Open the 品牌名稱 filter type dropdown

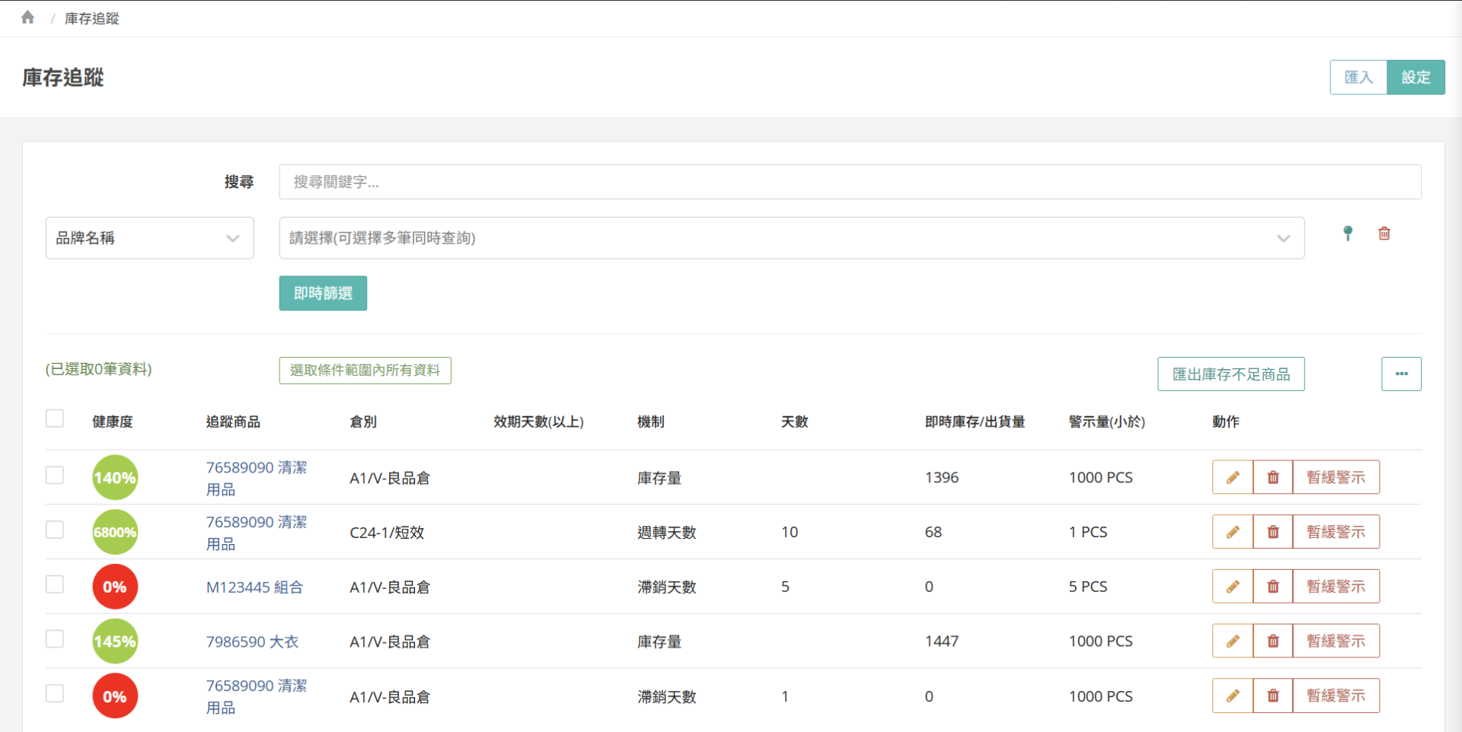[x=149, y=238]
